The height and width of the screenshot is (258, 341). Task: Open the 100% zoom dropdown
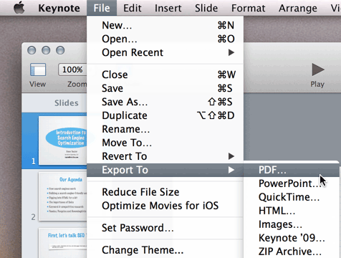(x=72, y=70)
